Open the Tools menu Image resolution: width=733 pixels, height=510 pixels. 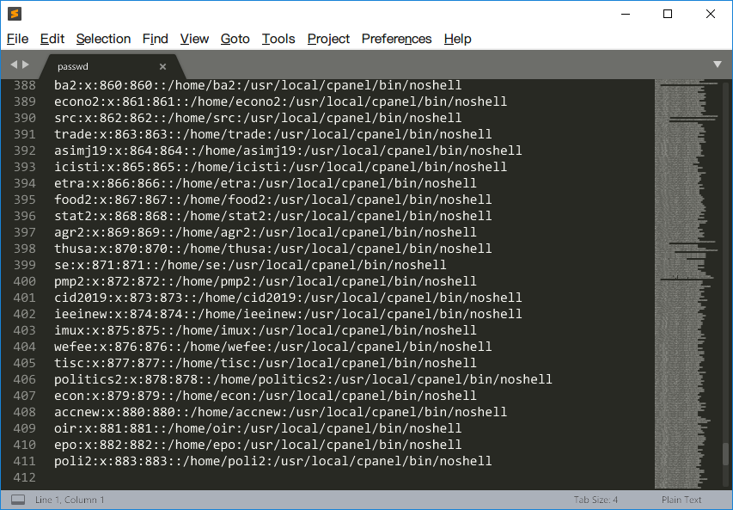click(278, 39)
